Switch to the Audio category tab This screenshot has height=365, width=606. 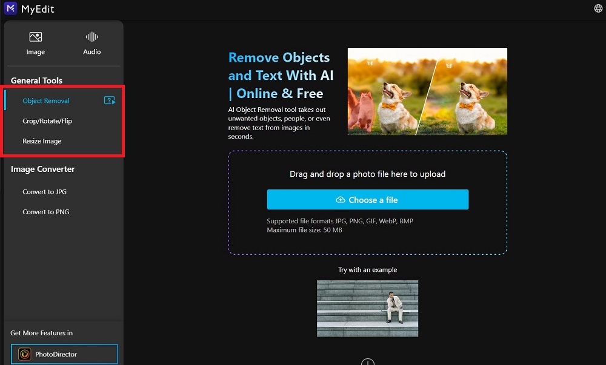(x=92, y=43)
